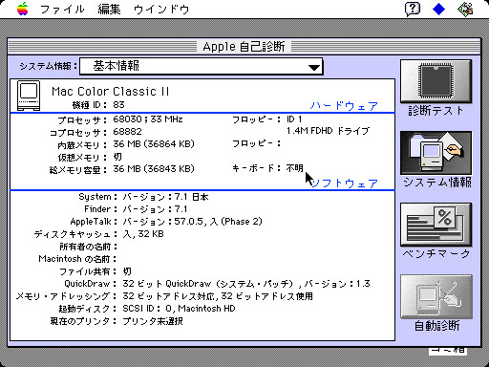
Task: Click the Finder バージョン：7.1 value
Action: 155,209
